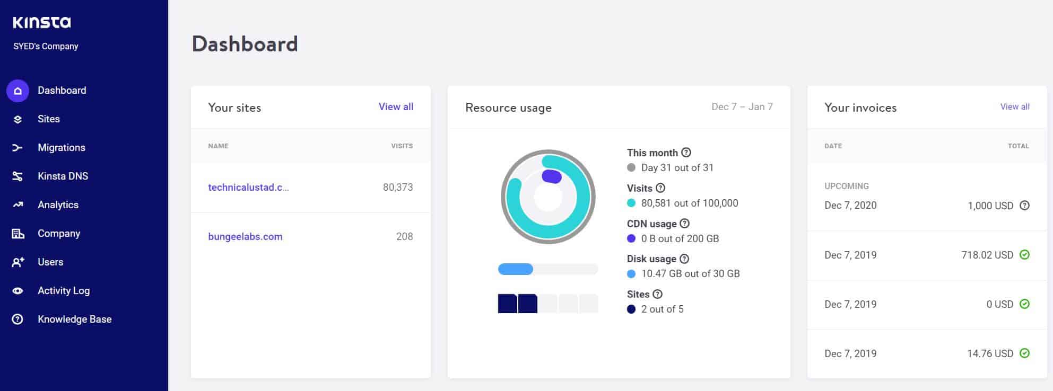Click the TOTAL column header in invoices
The width and height of the screenshot is (1053, 391).
coord(1018,146)
